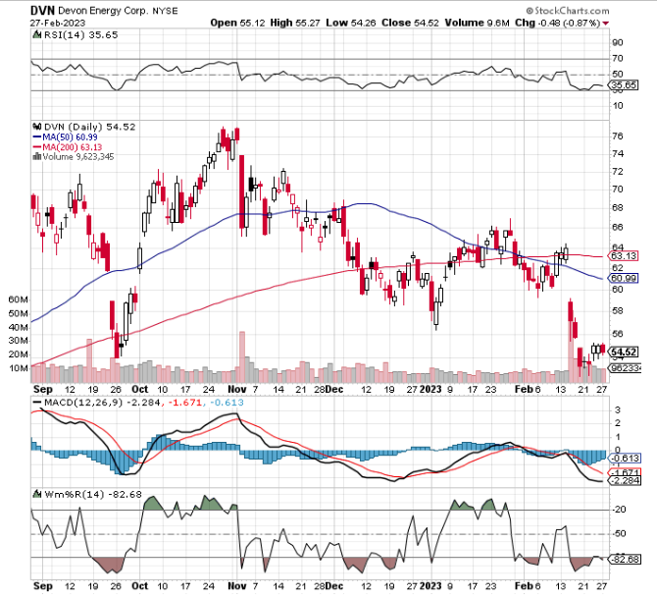Click the Devon Energy Corp. company name
657x597 pixels.
coord(103,11)
